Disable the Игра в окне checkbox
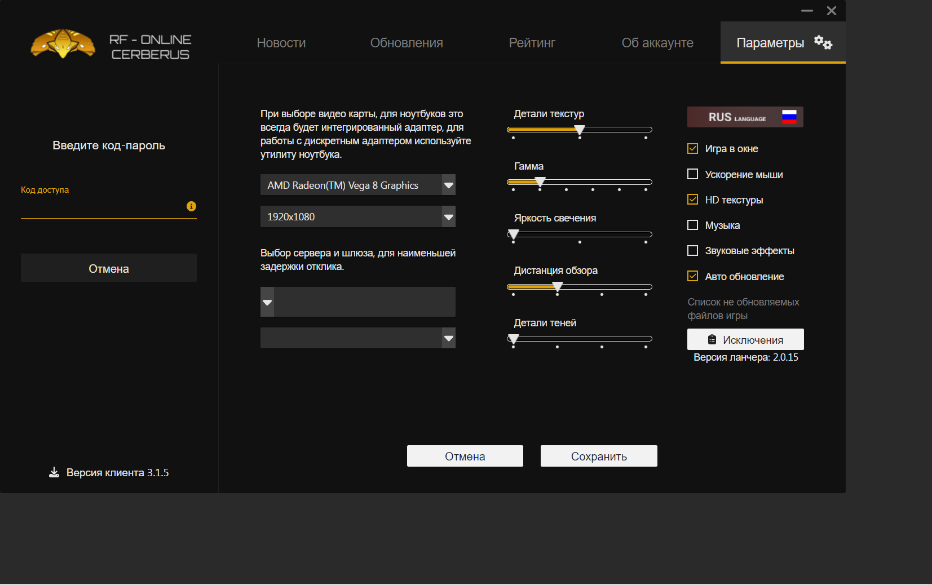932x585 pixels. (693, 149)
